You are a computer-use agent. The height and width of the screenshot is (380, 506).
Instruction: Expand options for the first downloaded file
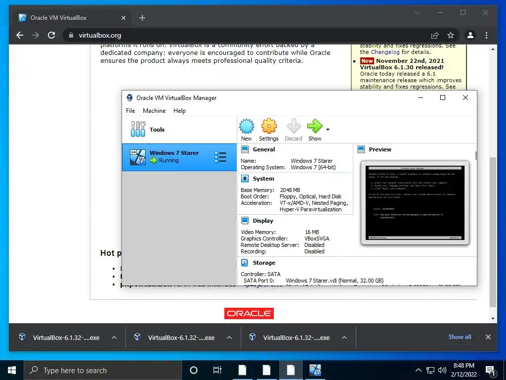pos(114,337)
